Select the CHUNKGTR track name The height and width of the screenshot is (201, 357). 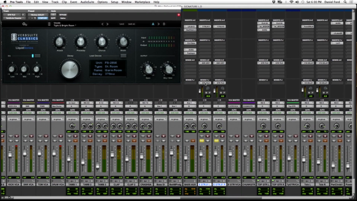coord(249,184)
